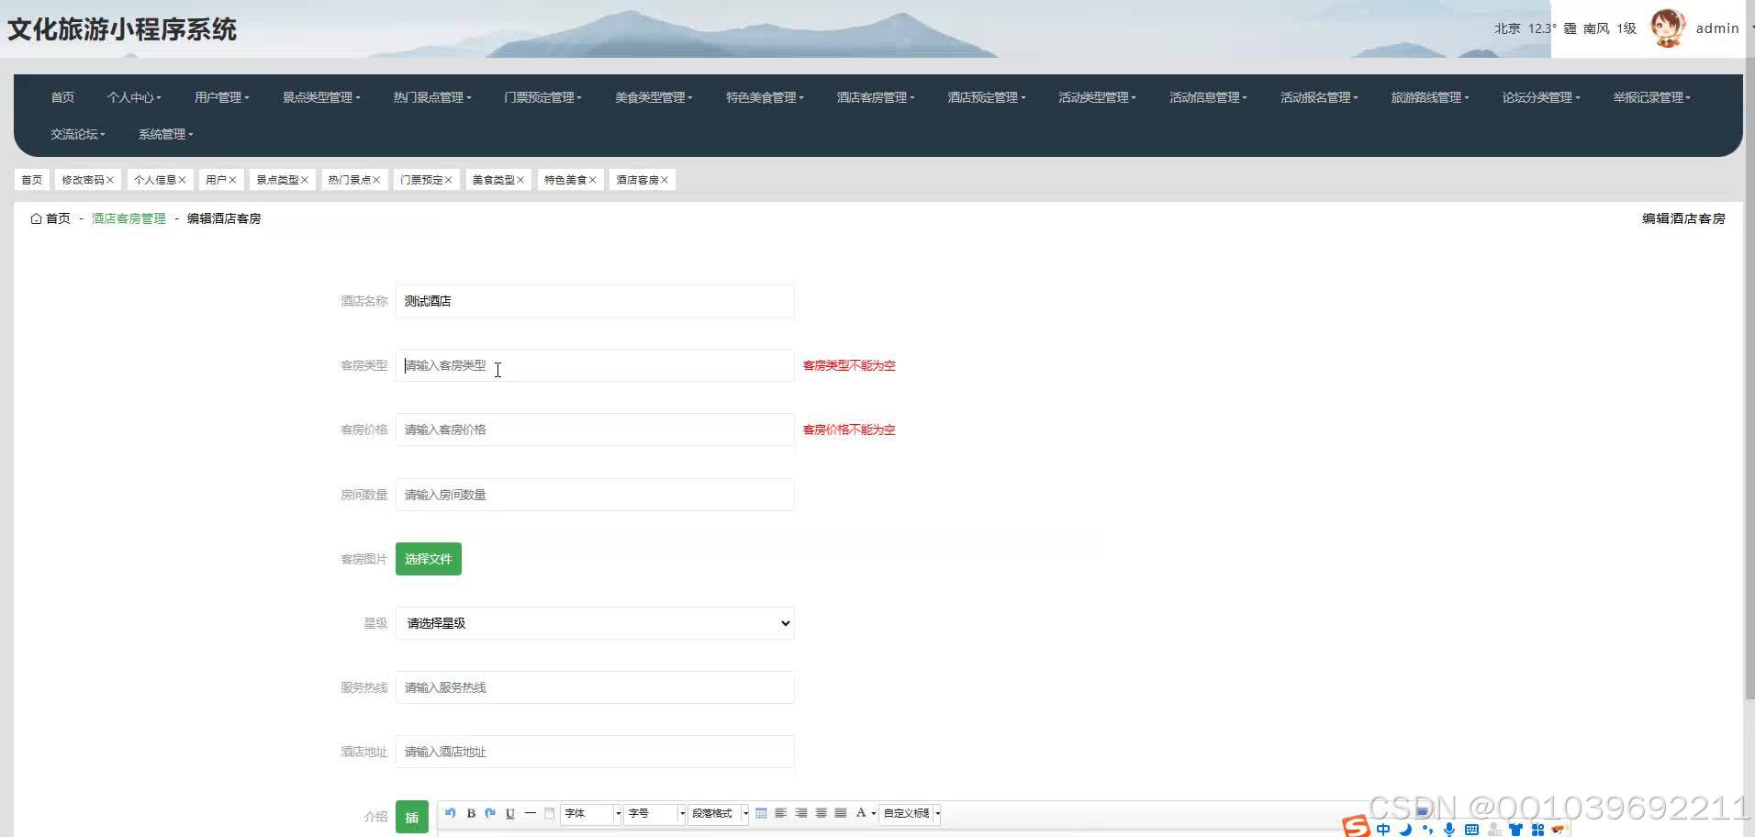The image size is (1755, 837).
Task: Close the 美食类型 tab
Action: pos(520,180)
